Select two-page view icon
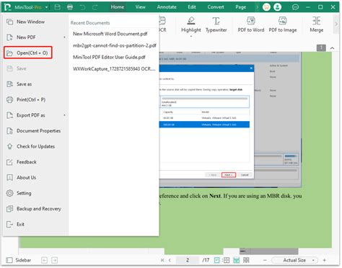This screenshot has width=342, height=268. click(227, 260)
